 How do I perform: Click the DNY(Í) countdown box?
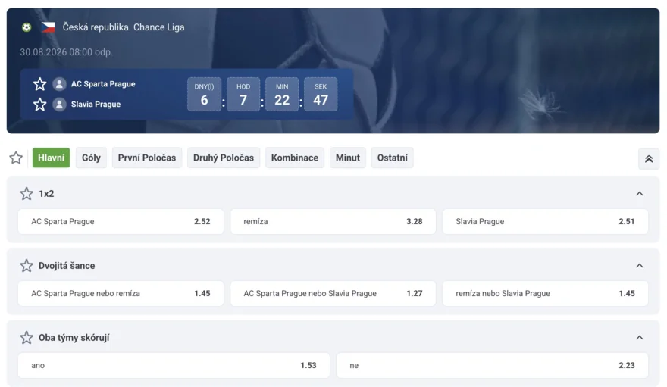(x=204, y=95)
